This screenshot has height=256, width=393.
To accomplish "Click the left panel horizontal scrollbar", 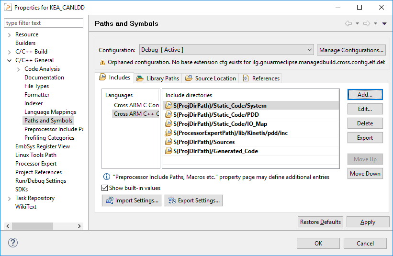I will pyautogui.click(x=39, y=226).
